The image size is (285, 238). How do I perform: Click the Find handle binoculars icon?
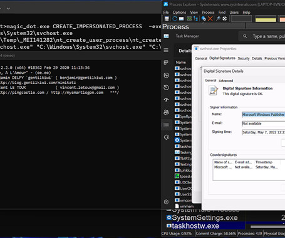tap(218, 19)
